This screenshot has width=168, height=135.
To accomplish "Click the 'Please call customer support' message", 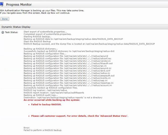I will coord(80,116).
